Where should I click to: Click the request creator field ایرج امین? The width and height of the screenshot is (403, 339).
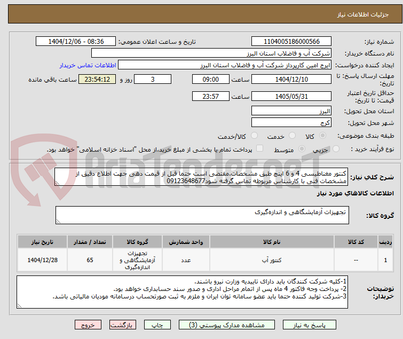225,65
